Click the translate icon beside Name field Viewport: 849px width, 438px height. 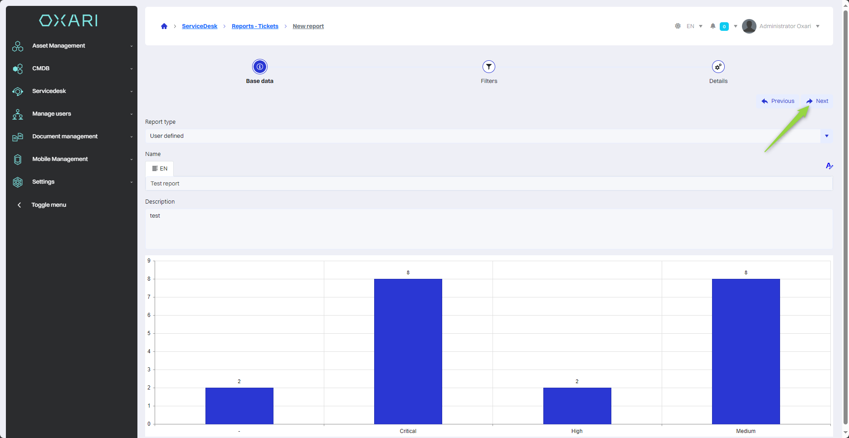829,166
